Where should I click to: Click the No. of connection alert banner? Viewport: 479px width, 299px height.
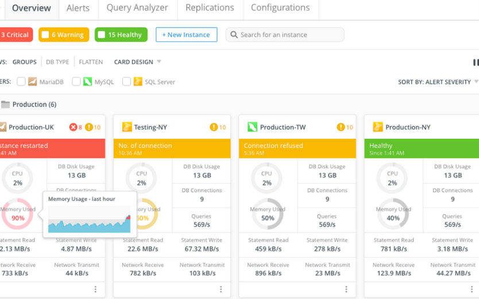click(172, 149)
